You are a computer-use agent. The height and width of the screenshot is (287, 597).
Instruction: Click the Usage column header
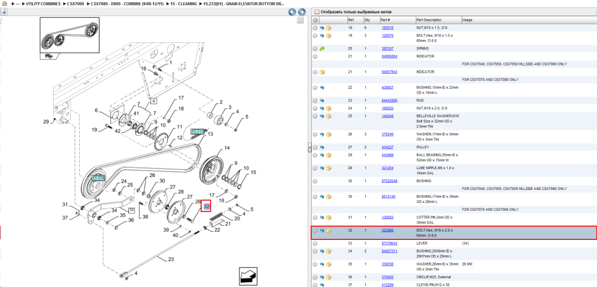click(x=529, y=20)
